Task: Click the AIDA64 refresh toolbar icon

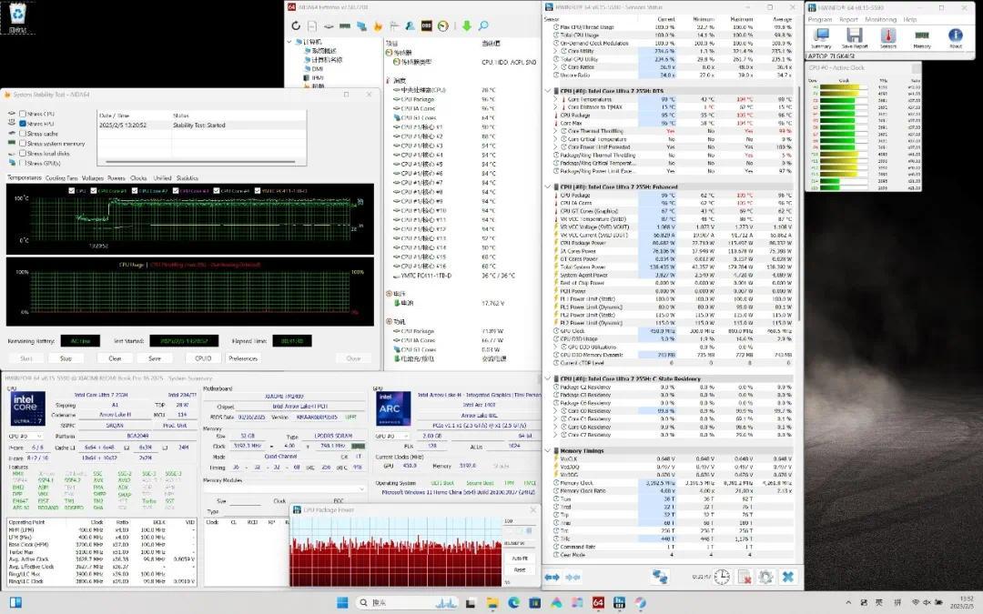Action: (x=297, y=26)
